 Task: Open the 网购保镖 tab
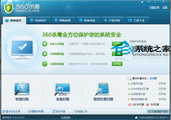pos(64,21)
